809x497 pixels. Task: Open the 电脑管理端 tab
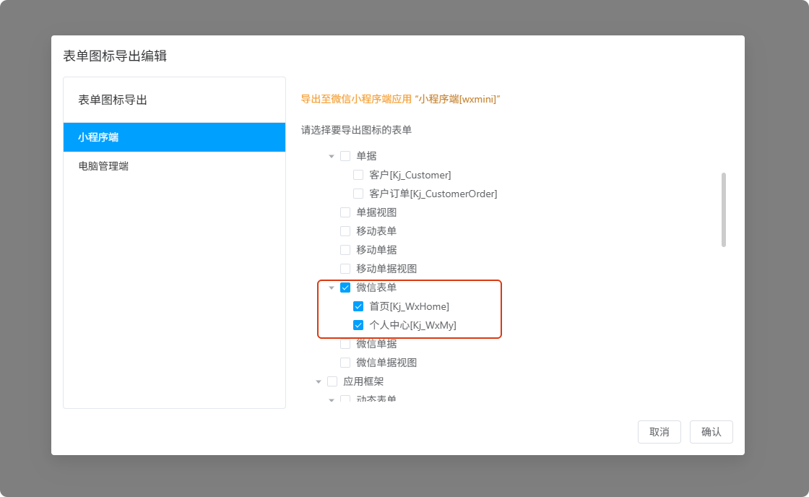click(174, 166)
